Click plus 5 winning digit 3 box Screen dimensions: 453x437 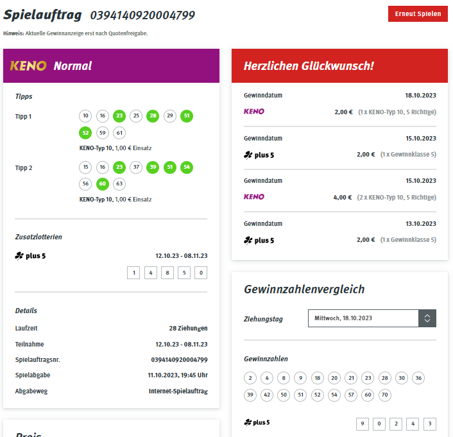pyautogui.click(x=430, y=424)
